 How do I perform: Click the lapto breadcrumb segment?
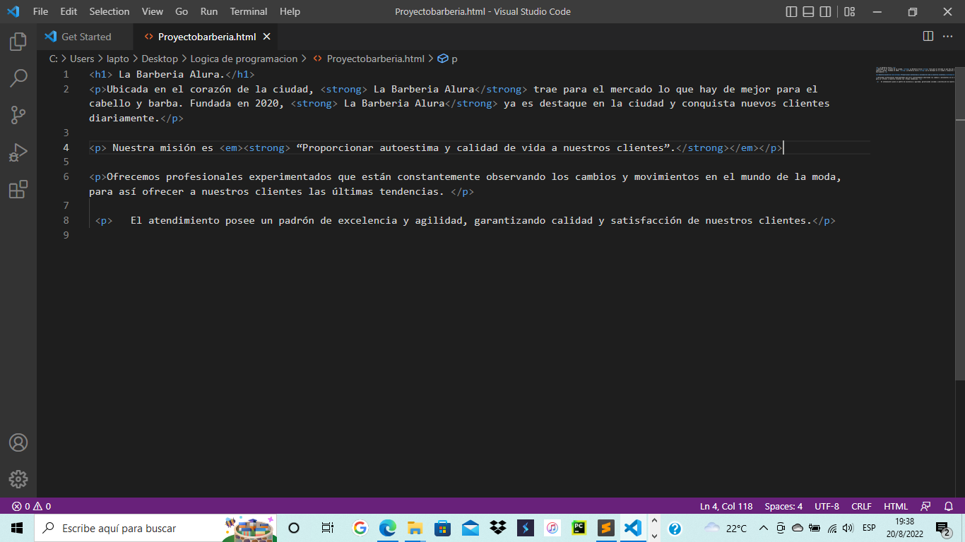pos(118,59)
